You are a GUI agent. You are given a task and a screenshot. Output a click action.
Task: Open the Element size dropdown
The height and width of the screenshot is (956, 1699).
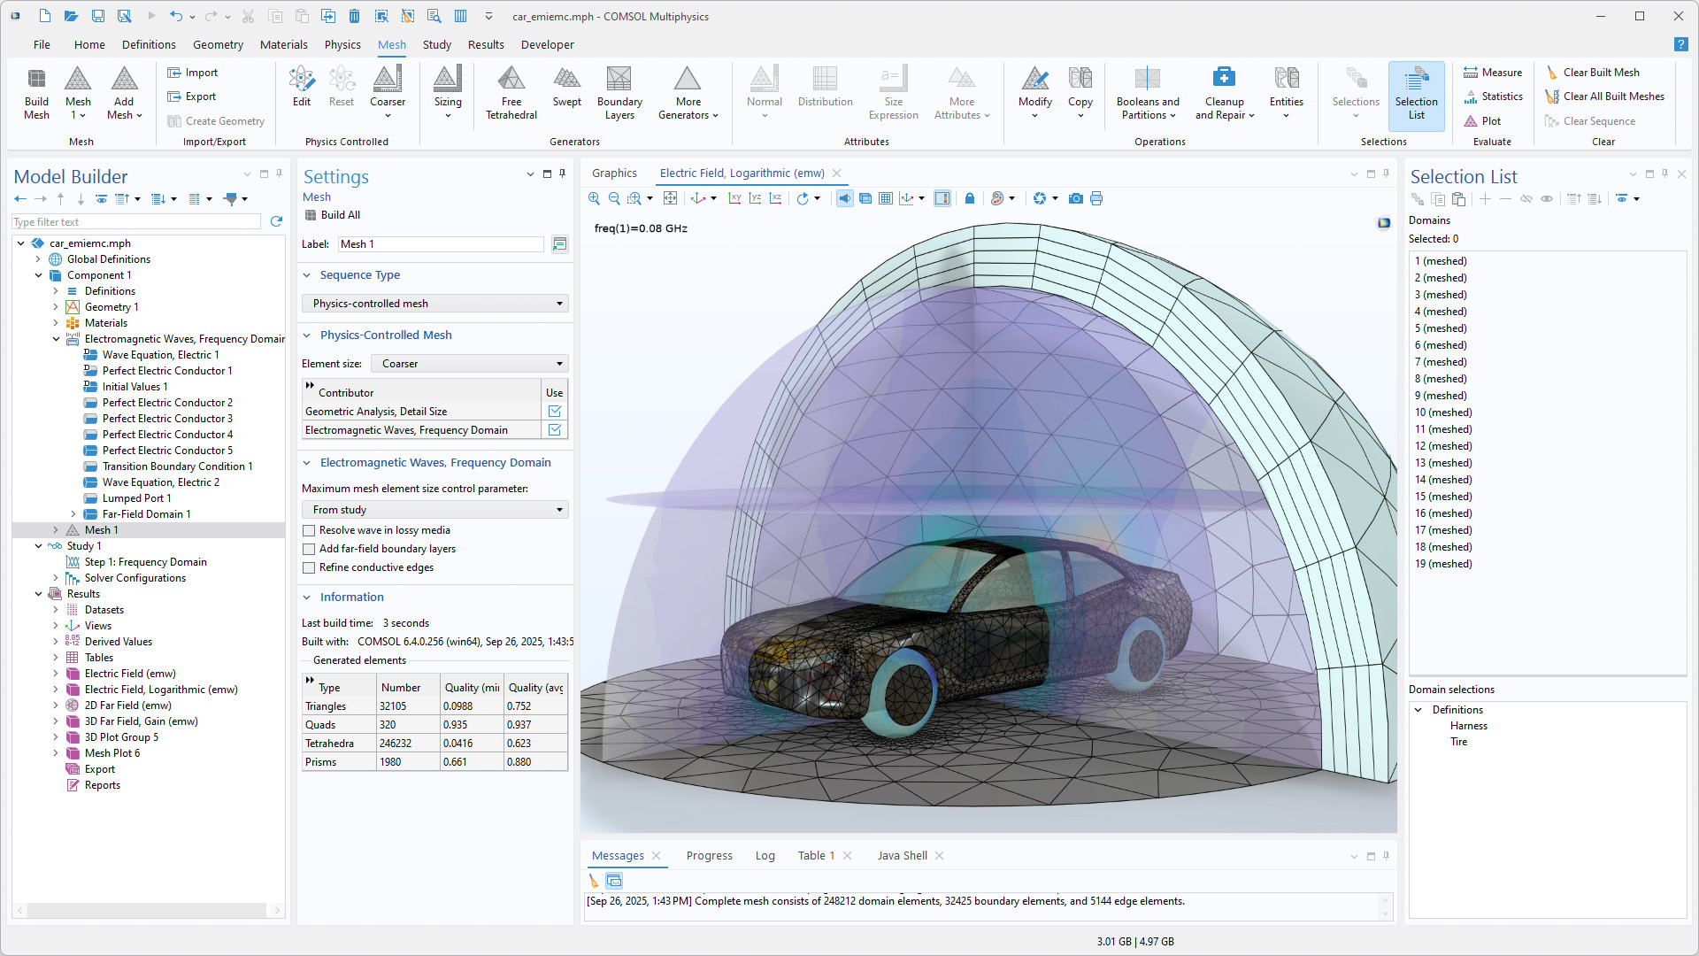click(x=469, y=364)
